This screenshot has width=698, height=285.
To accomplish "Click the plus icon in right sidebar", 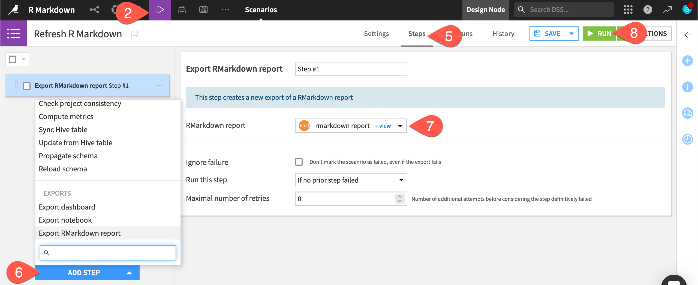I will coord(687,60).
